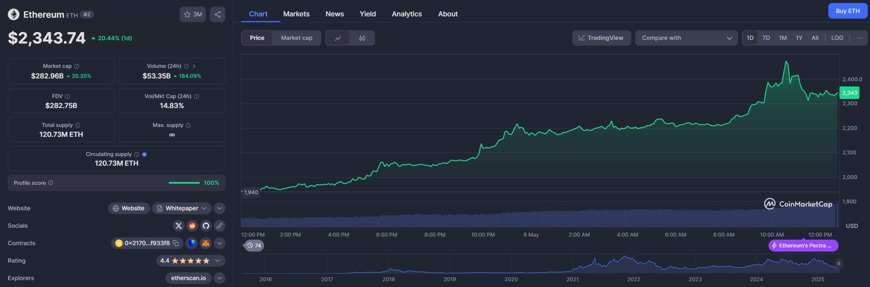Set chart range to 7D
870x287 pixels.
point(766,38)
